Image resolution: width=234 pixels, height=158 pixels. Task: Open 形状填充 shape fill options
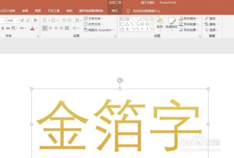point(189,19)
